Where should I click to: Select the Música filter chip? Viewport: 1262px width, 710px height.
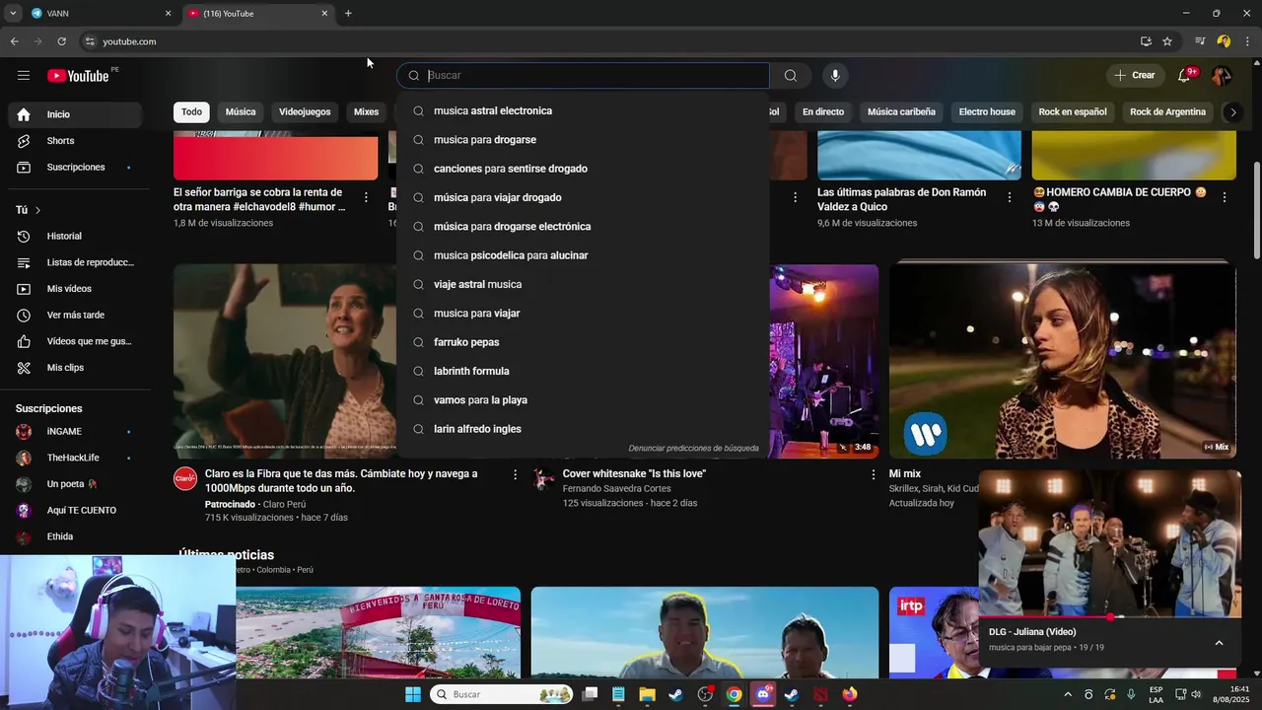241,112
